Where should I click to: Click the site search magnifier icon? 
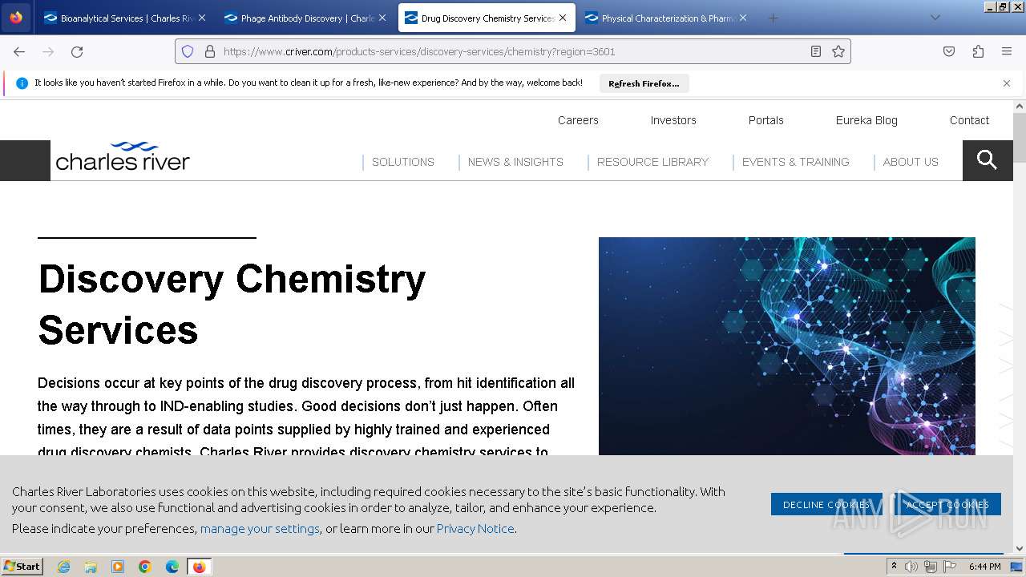tap(988, 160)
